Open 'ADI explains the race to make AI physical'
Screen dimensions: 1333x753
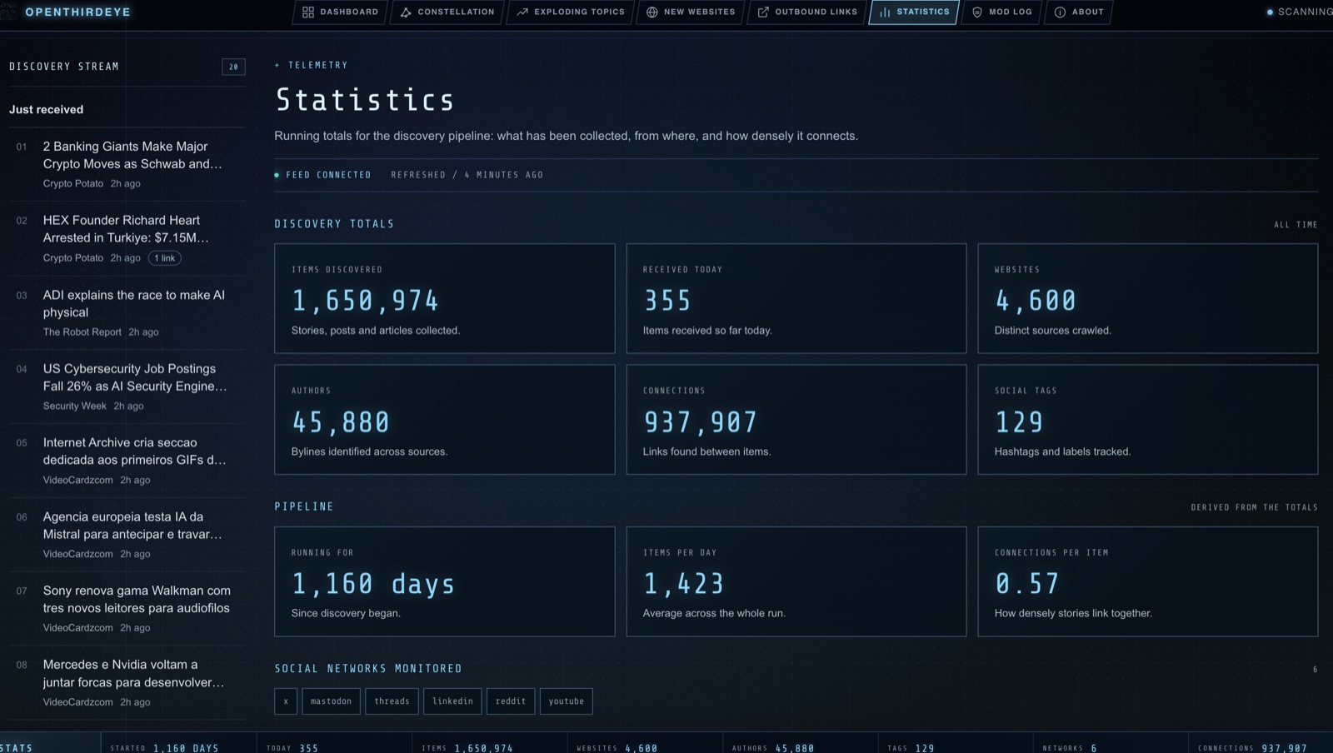tap(127, 313)
